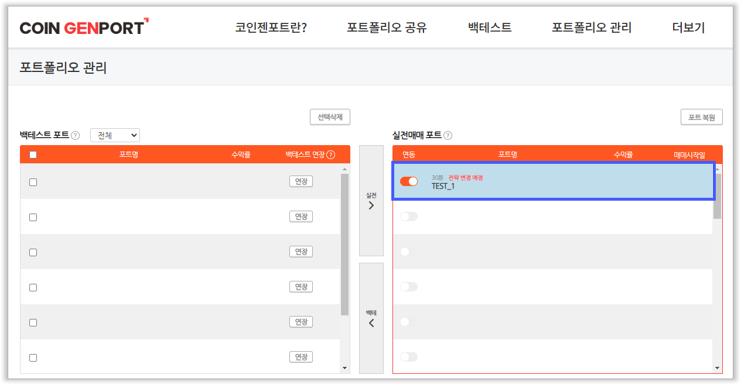The image size is (741, 385).
Task: Click the 포트 복원 button
Action: pyautogui.click(x=701, y=117)
